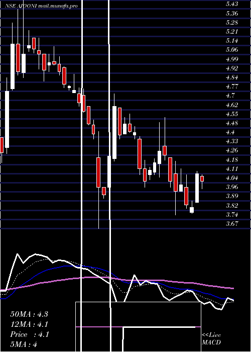Click the NSE AJOONI mail.munafa.pro chart title
Viewport: 251px width, 352px height.
(41, 6)
